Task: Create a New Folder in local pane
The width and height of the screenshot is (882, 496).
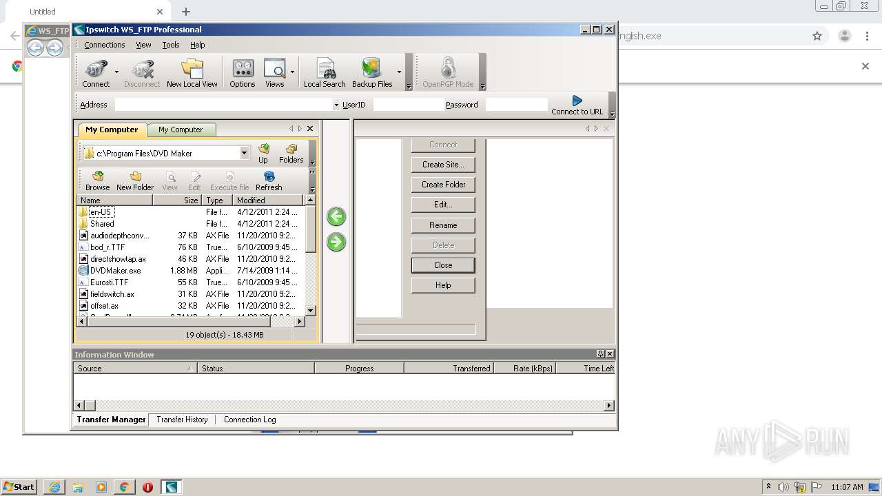Action: tap(135, 181)
